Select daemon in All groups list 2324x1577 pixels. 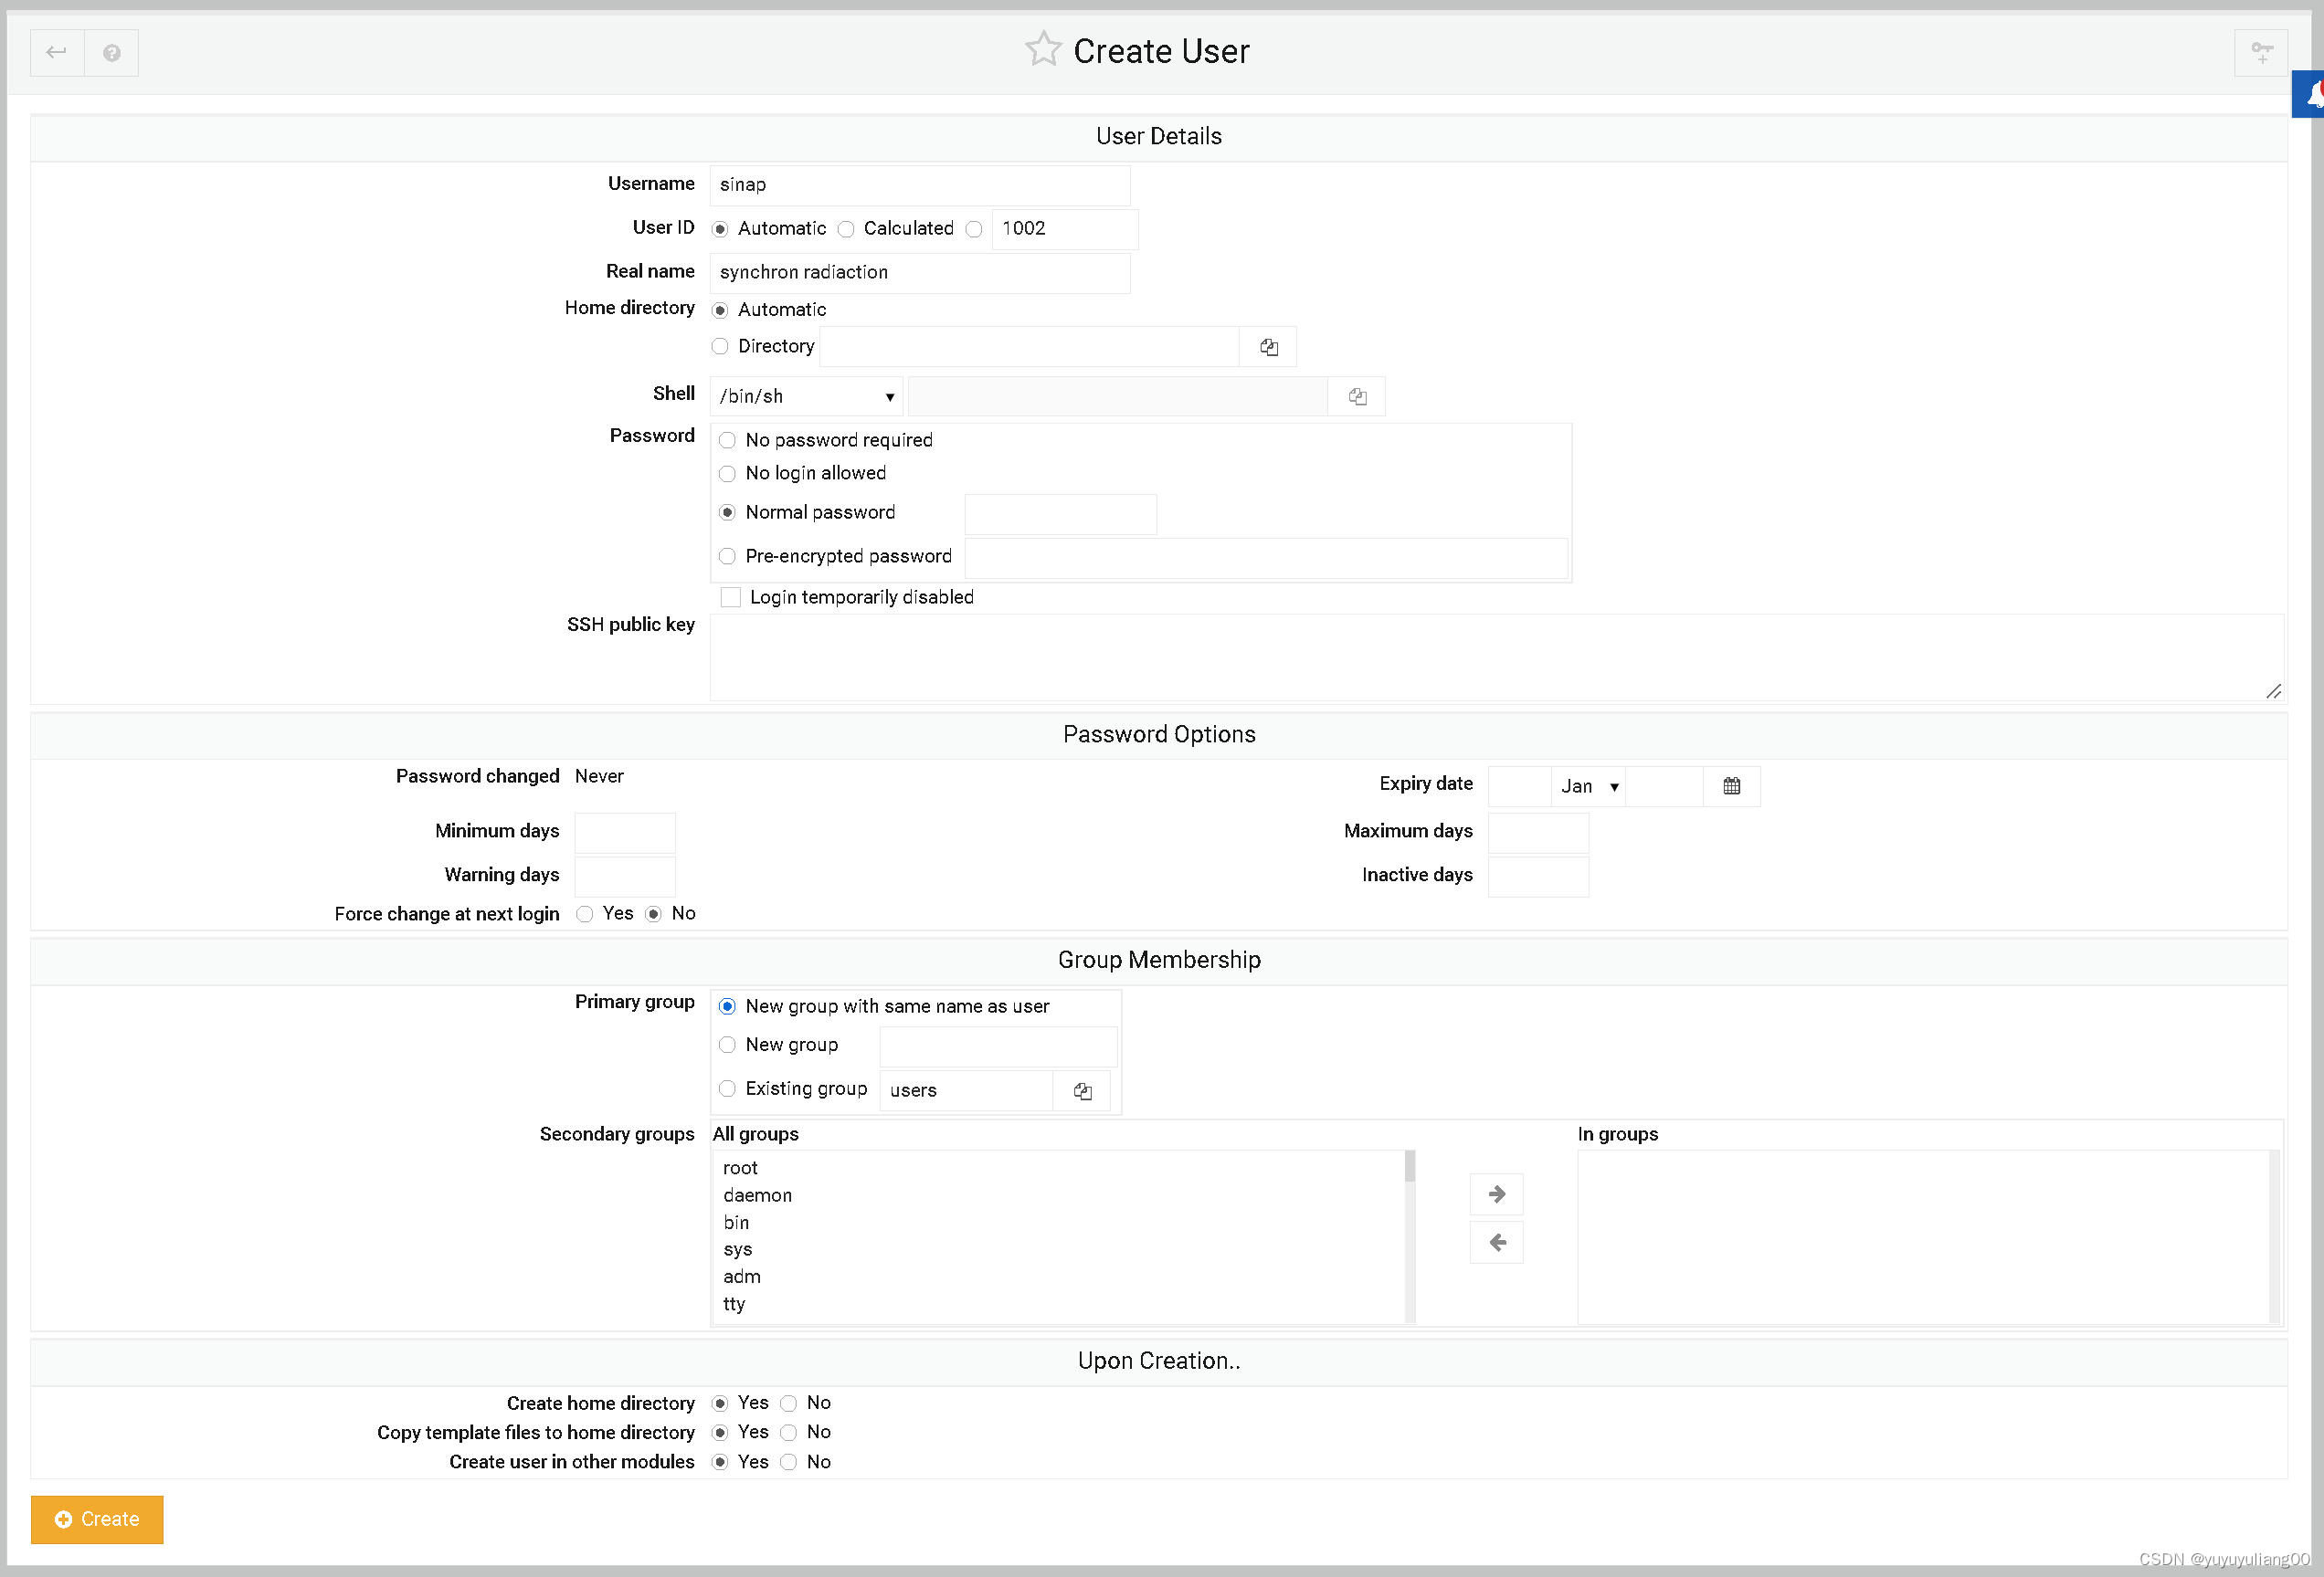click(x=757, y=1195)
